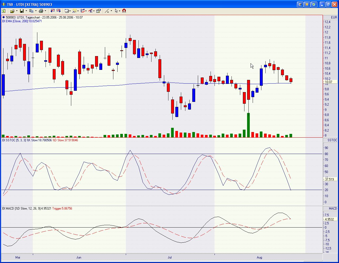Image resolution: width=339 pixels, height=263 pixels.
Task: Expand the pointer tool dropdown arrow
Action: [x=120, y=11]
